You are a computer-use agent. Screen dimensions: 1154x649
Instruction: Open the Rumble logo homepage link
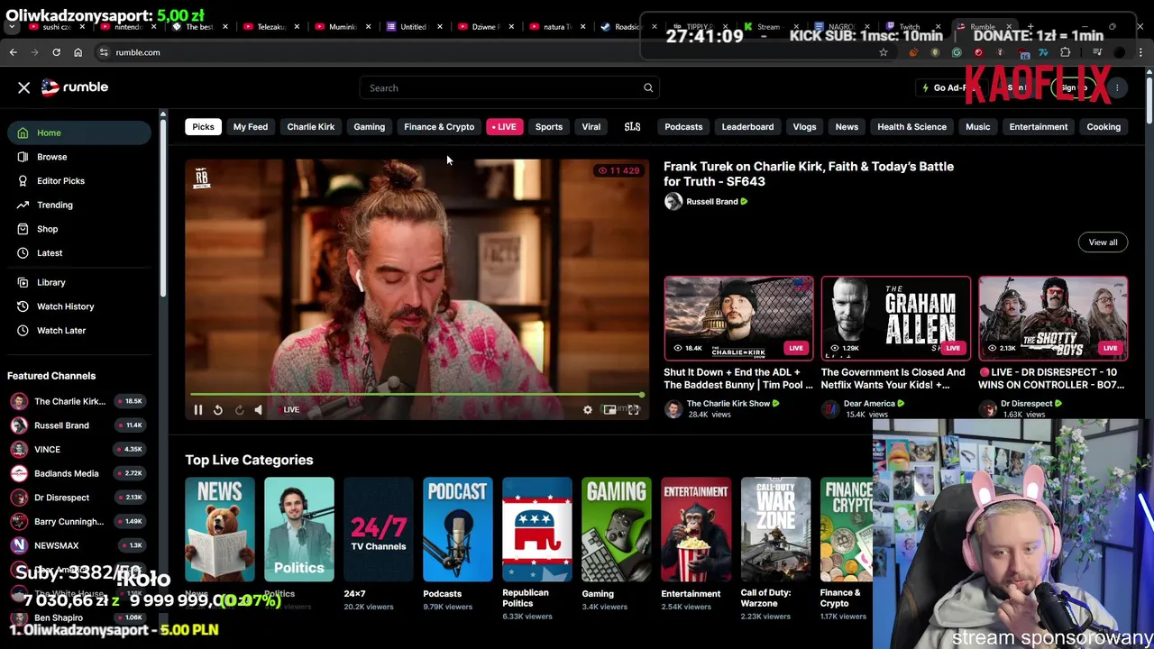[75, 87]
